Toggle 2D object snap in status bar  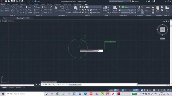coord(137,90)
